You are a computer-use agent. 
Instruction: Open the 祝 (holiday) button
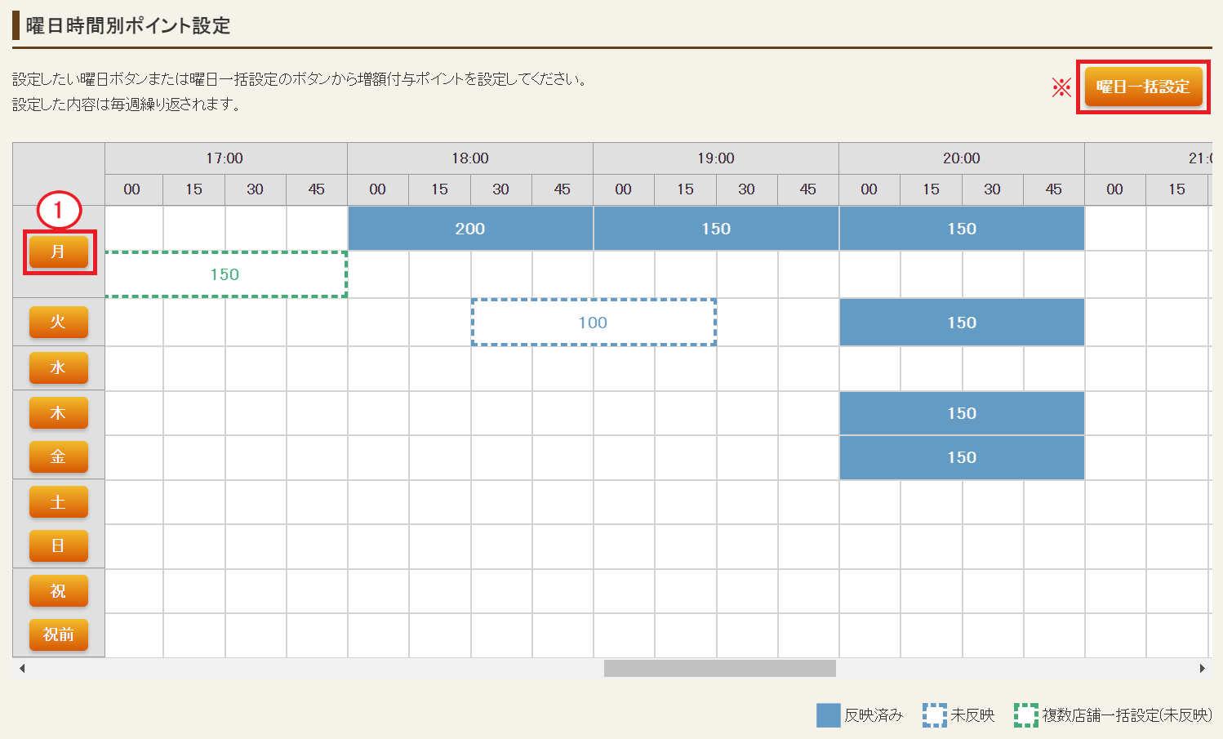58,591
